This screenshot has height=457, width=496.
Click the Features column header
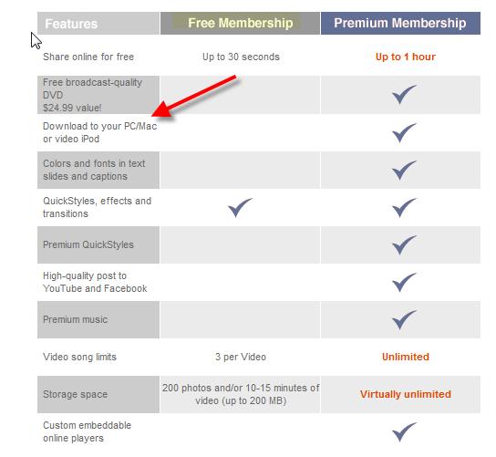pyautogui.click(x=98, y=23)
